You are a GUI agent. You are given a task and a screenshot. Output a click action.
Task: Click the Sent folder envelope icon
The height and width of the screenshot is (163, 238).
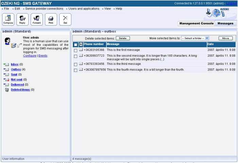click(x=6, y=75)
